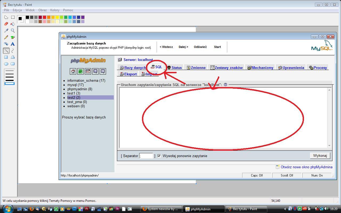Activate the Pick color eyedropper tool
Viewport: 341px width, 213px height.
(x=6, y=31)
